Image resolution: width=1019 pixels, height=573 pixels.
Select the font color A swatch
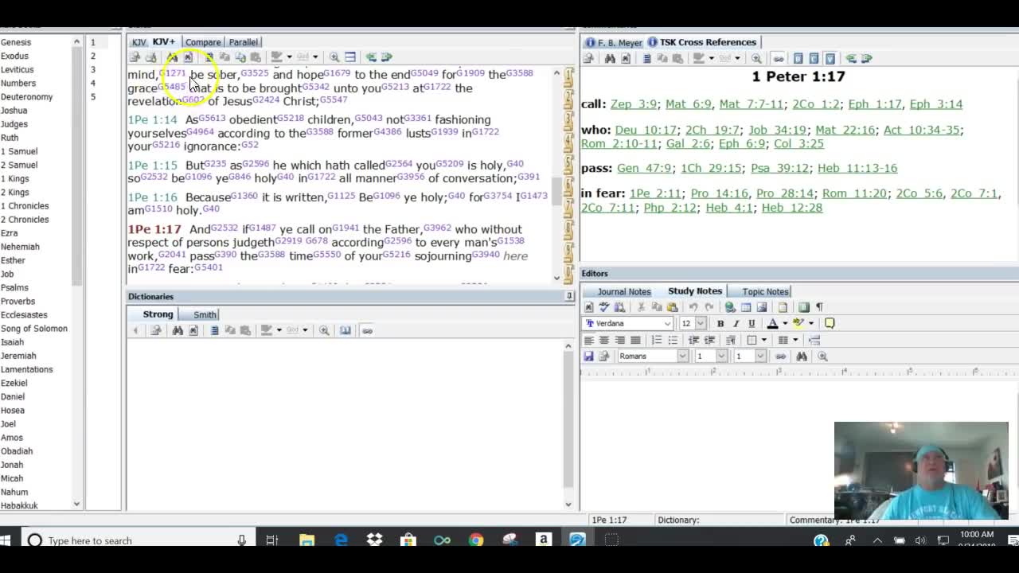[x=772, y=323]
